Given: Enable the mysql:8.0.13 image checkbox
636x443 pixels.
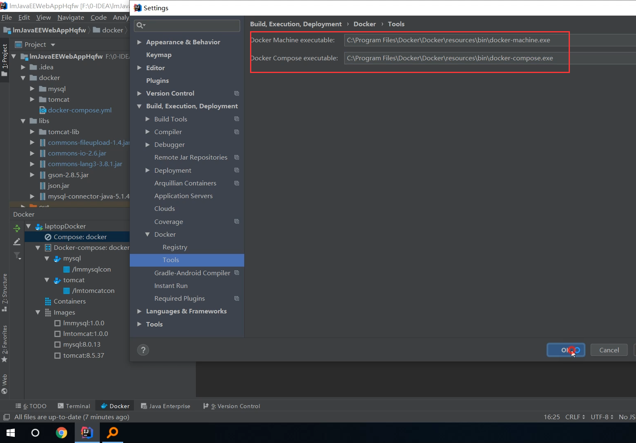Looking at the screenshot, I should click(57, 344).
